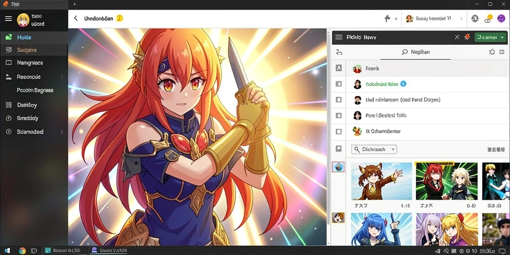Click the globe icon in top bar
Screen dimensions: 510x255
point(475,19)
